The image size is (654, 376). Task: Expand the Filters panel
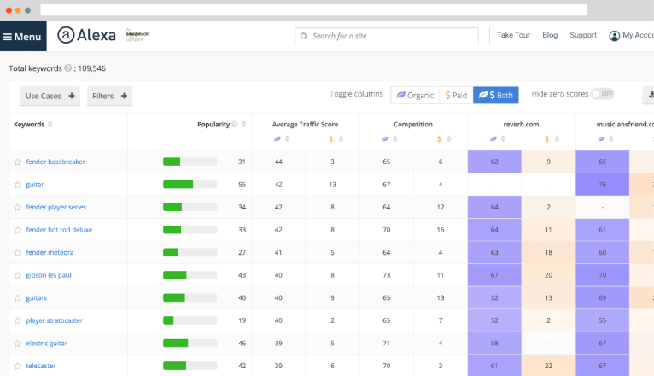click(x=109, y=96)
